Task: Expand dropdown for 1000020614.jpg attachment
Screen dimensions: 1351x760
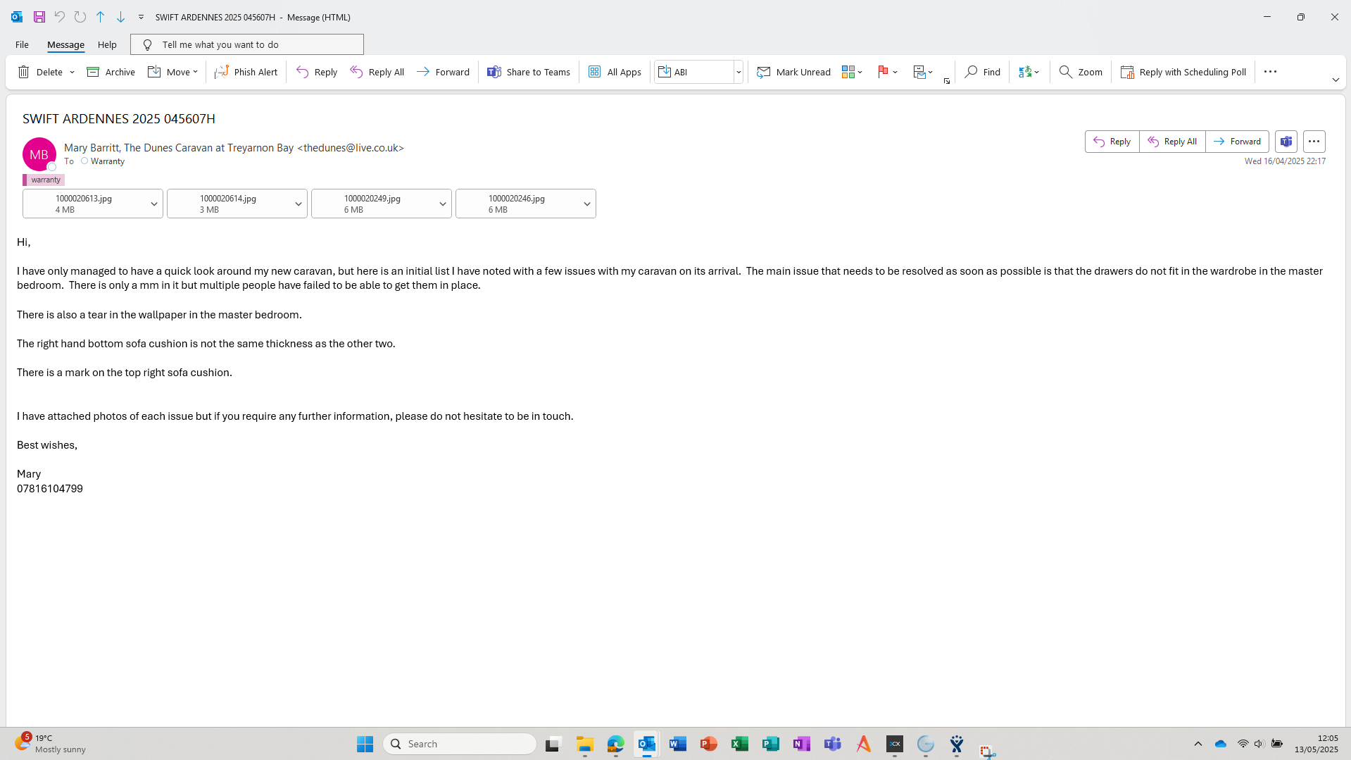Action: (298, 204)
